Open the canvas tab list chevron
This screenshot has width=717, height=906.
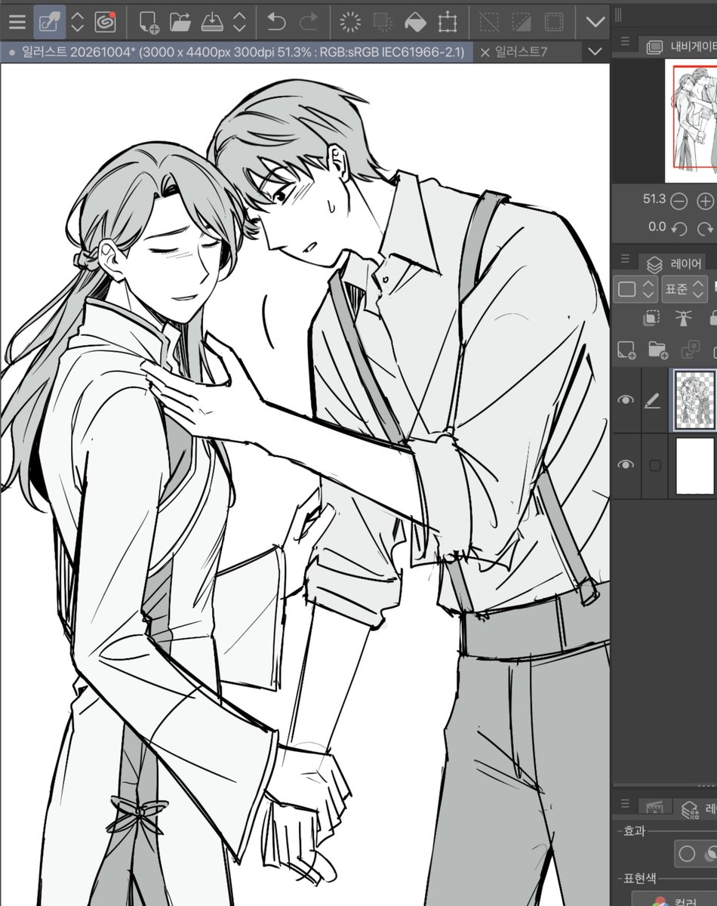[595, 51]
